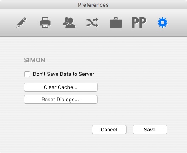Select the two-person users preferences icon

tap(69, 22)
